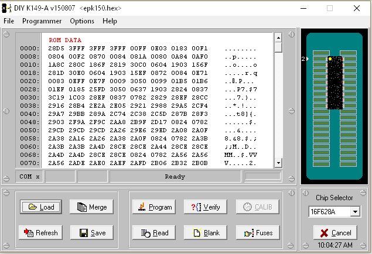Click the yellow pin 1 marker on chip
The width and height of the screenshot is (372, 254).
pos(330,59)
